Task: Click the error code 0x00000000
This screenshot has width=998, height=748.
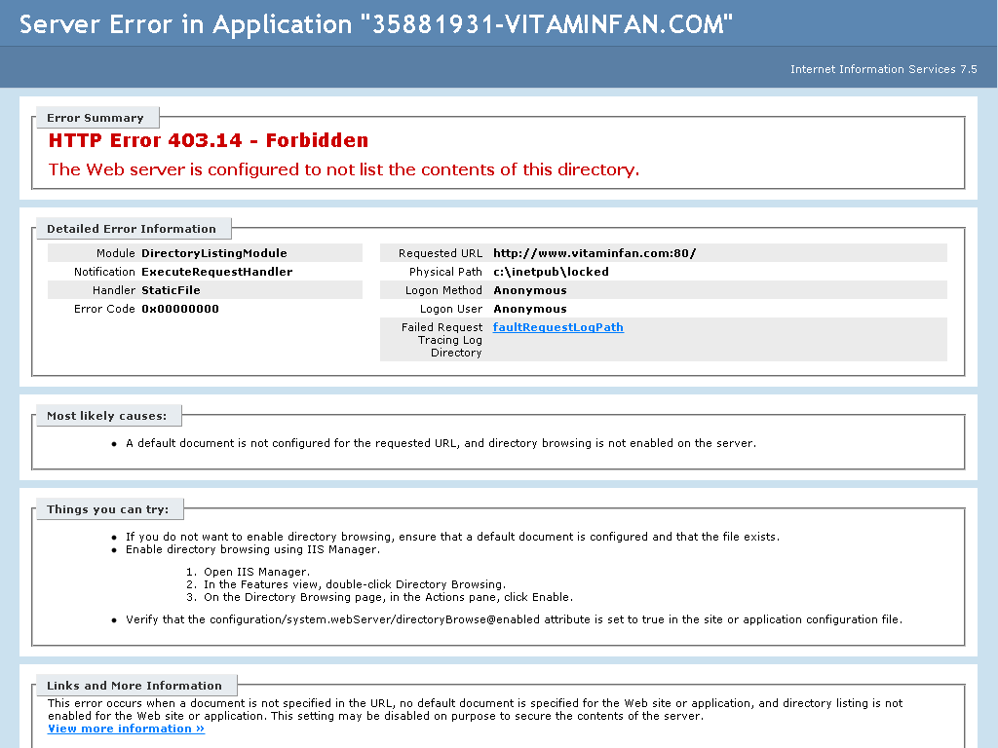Action: (180, 309)
